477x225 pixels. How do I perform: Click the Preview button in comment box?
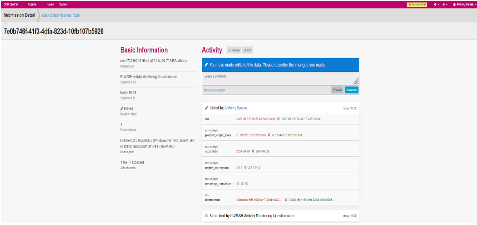pos(337,90)
